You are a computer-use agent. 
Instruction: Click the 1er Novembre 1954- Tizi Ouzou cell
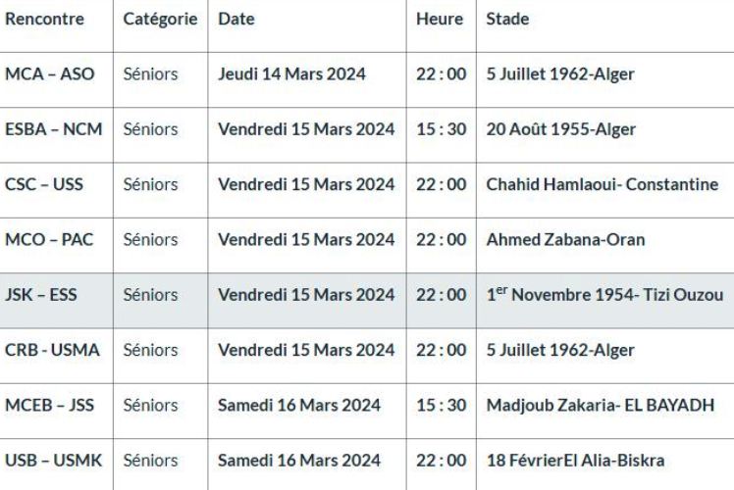coord(604,295)
